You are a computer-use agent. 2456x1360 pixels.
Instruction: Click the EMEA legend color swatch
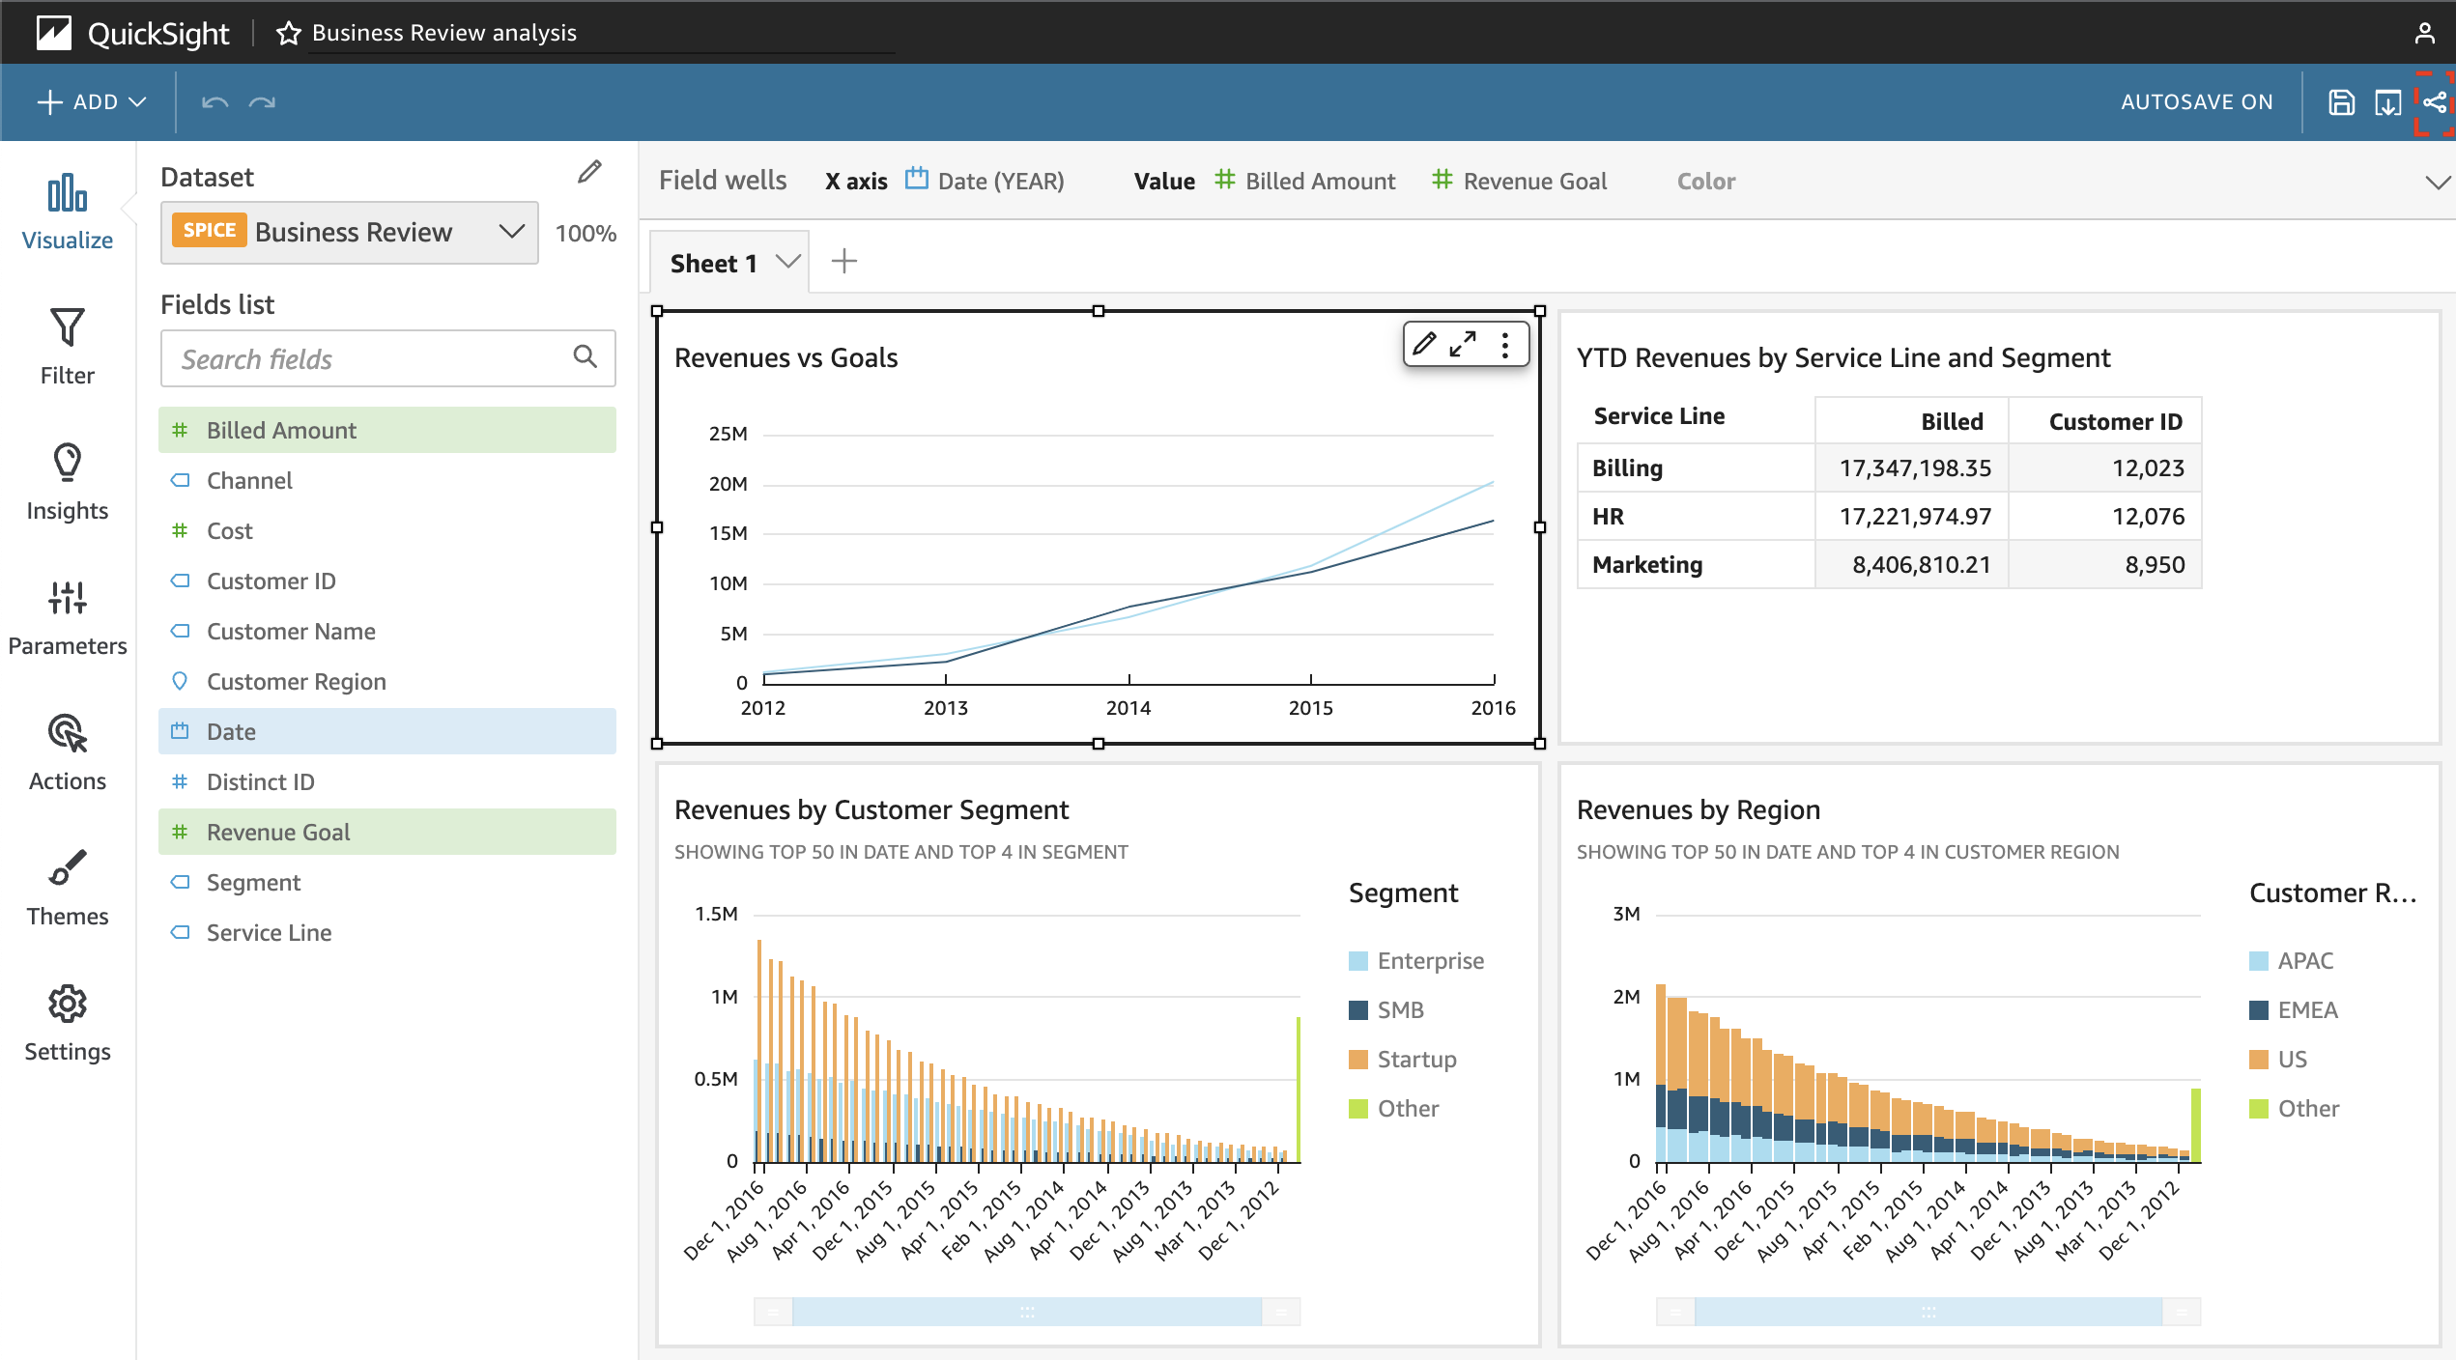point(2258,1010)
